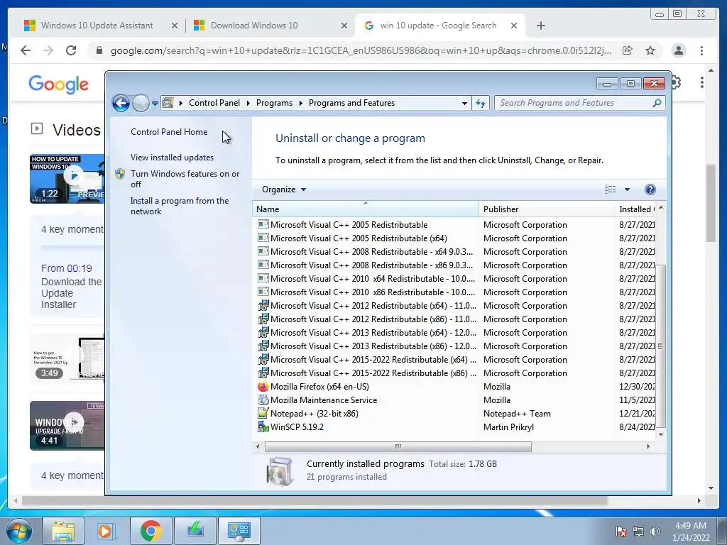Viewport: 727px width, 545px height.
Task: Open the Windows Start button
Action: (18, 531)
